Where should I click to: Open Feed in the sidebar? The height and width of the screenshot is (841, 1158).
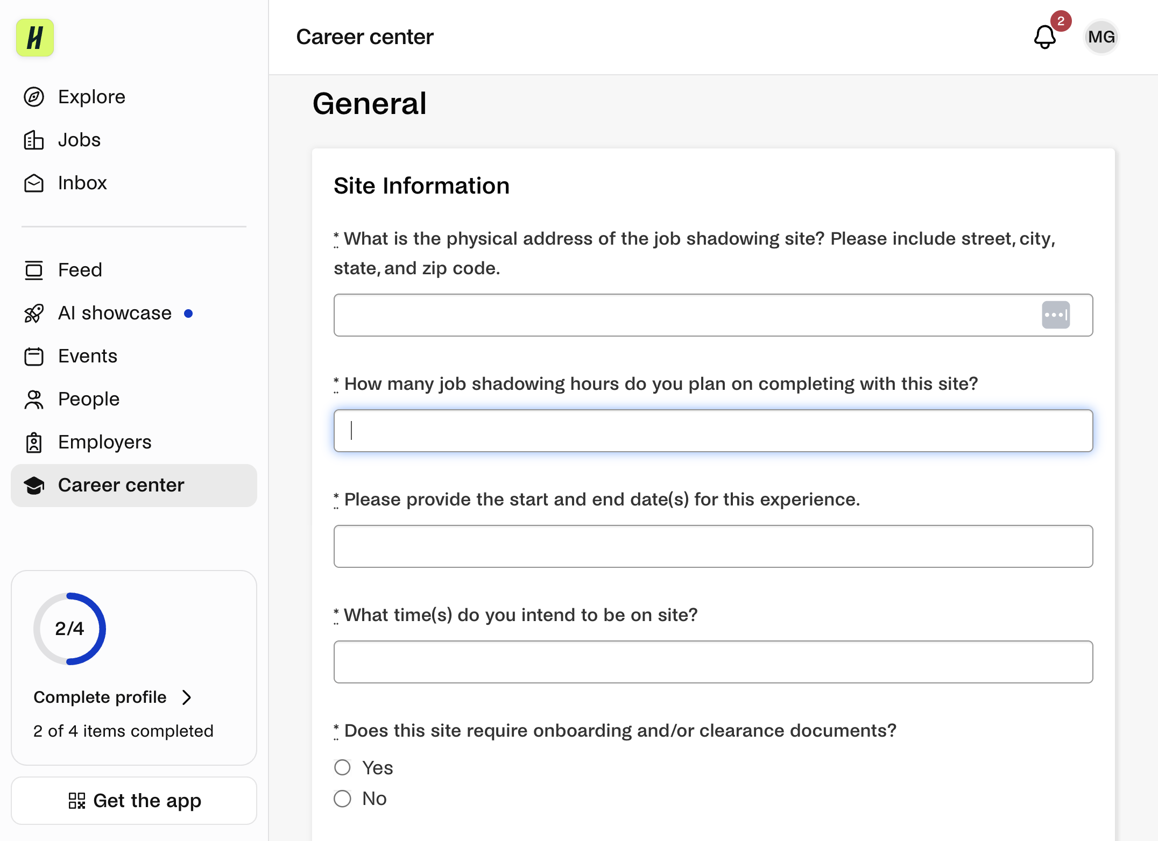click(134, 270)
